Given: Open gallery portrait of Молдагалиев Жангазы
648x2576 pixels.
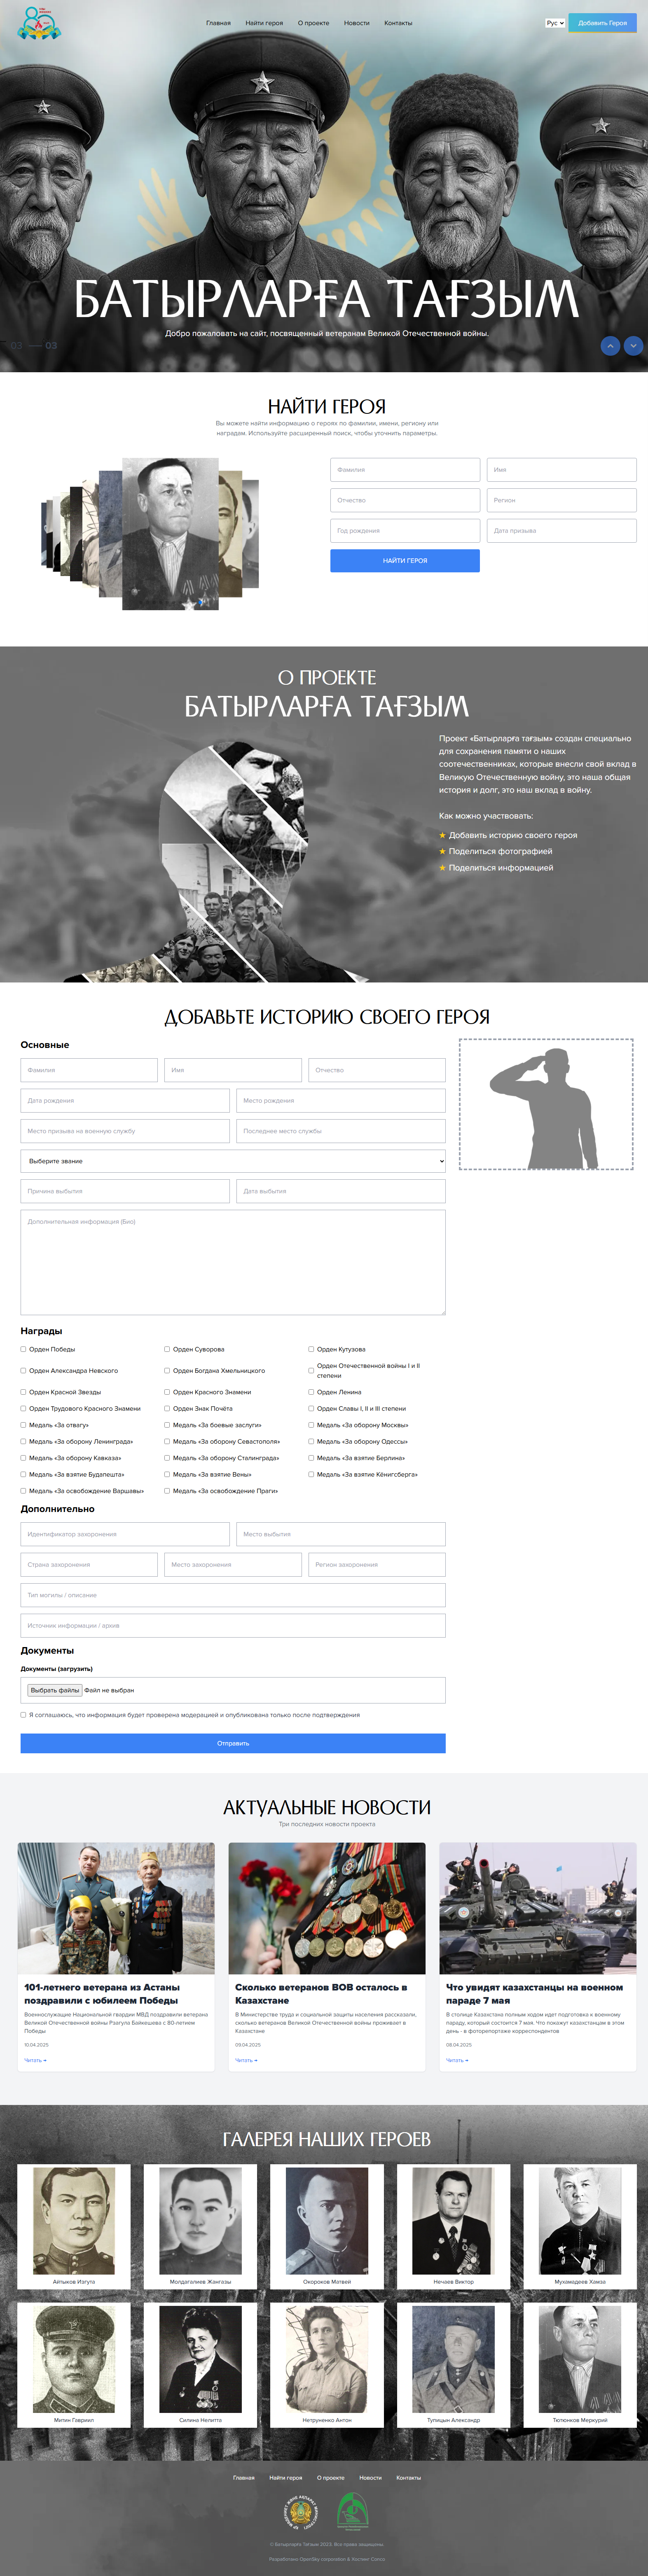Looking at the screenshot, I should pos(200,2222).
